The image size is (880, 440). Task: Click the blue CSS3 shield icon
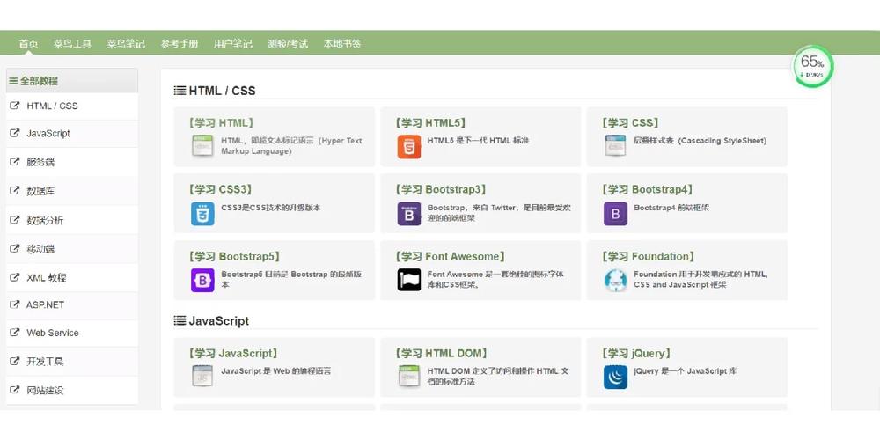tap(202, 214)
